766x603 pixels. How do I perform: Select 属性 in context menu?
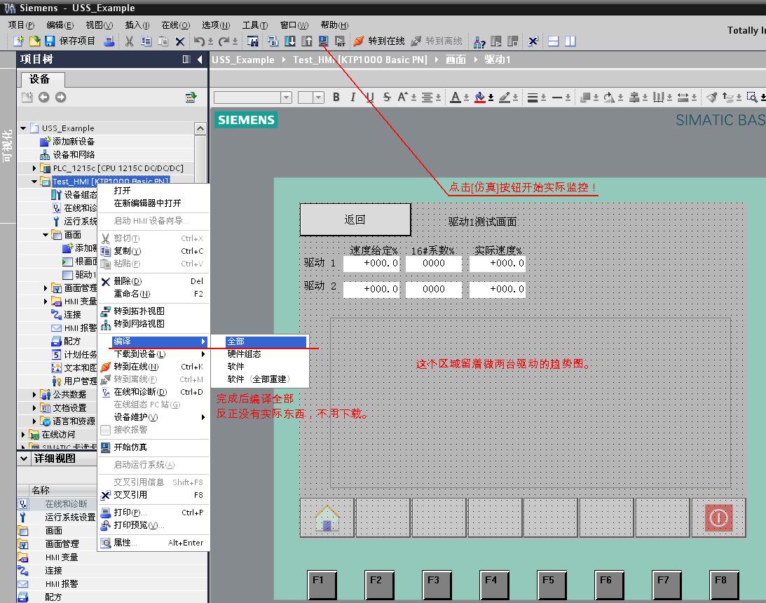pyautogui.click(x=153, y=543)
